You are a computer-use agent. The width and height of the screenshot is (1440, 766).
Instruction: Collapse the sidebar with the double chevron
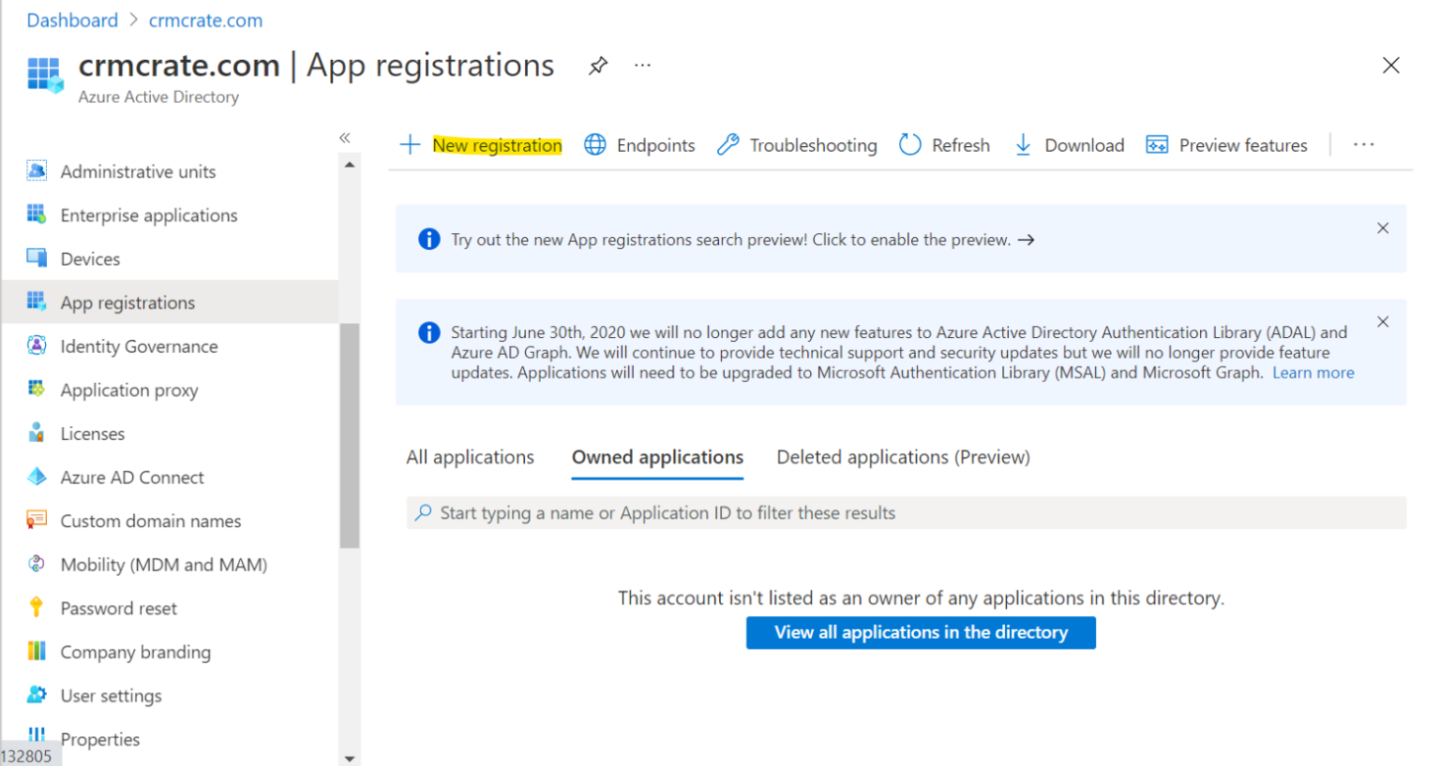click(x=345, y=138)
